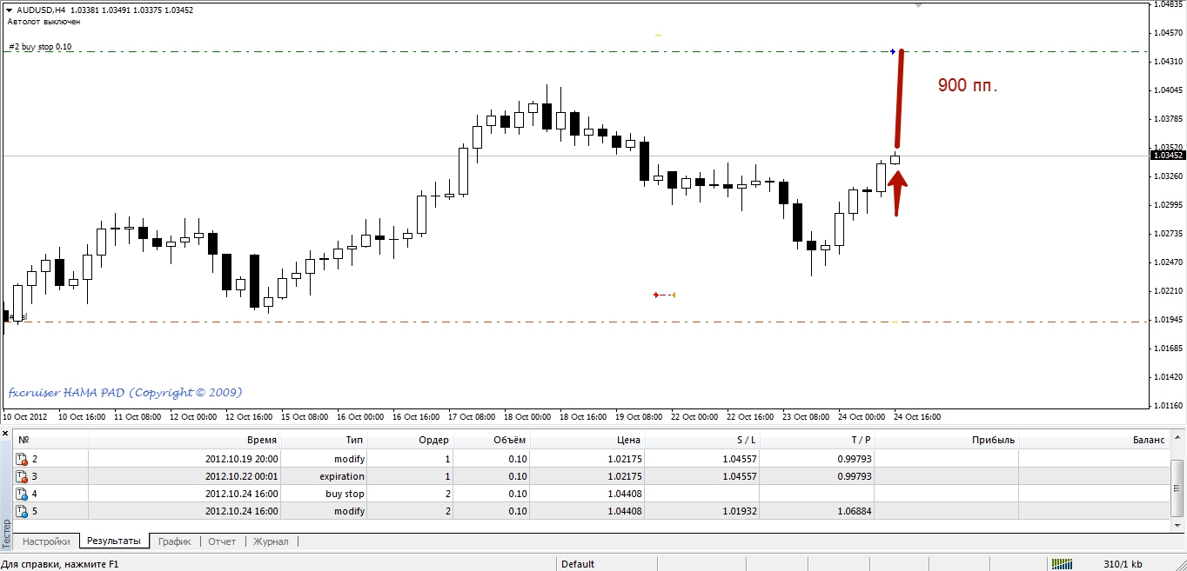Click the current price label 1.03452
This screenshot has height=571, width=1187.
click(x=1168, y=156)
